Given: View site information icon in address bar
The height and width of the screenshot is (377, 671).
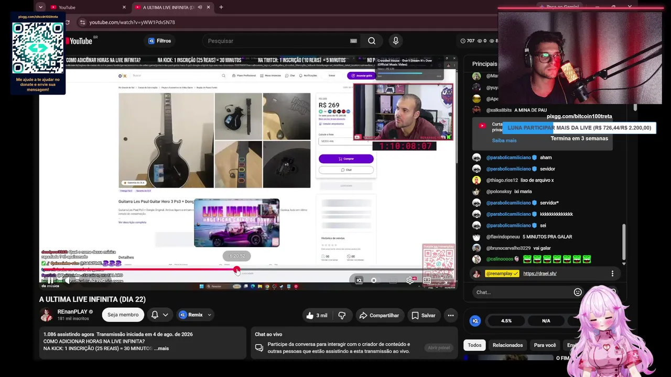Looking at the screenshot, I should 82,23.
